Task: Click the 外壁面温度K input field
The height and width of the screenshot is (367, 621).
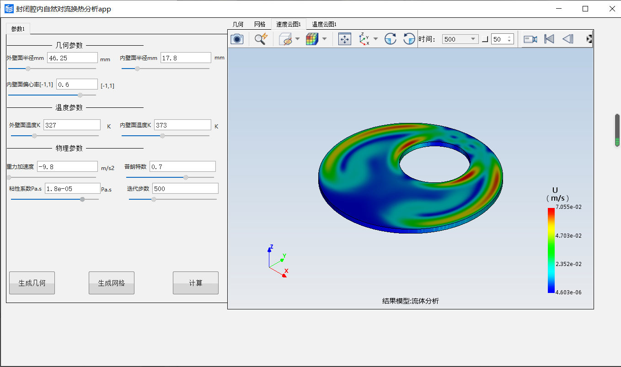Action: tap(72, 125)
